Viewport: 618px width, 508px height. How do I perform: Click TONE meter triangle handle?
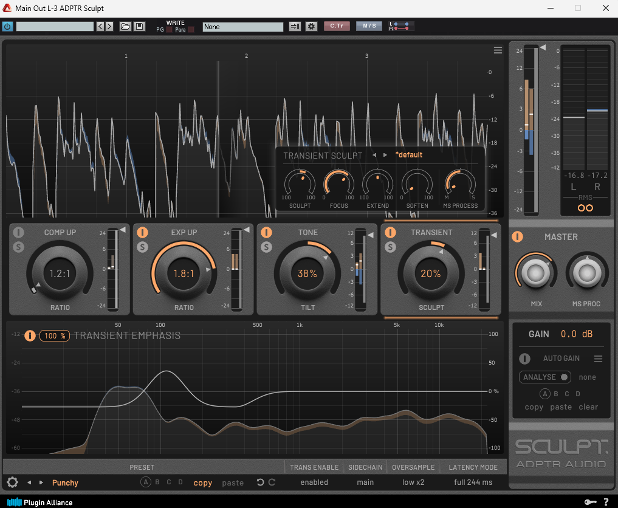[371, 235]
